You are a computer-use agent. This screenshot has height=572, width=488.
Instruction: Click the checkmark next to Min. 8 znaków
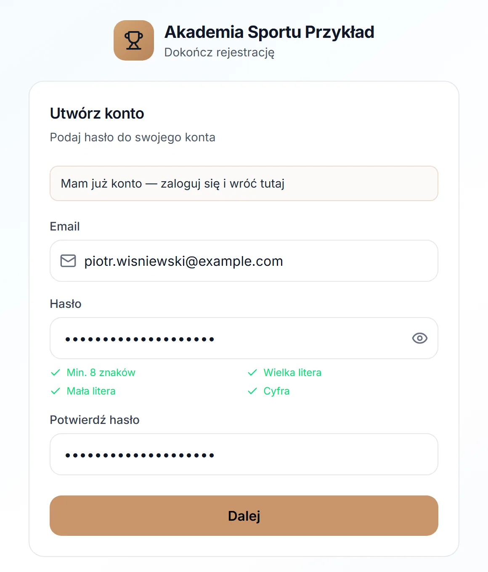pos(56,373)
